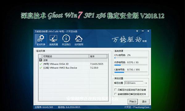Click the arrow button beside C:\Drivers
185x111 pixels.
pos(146,83)
